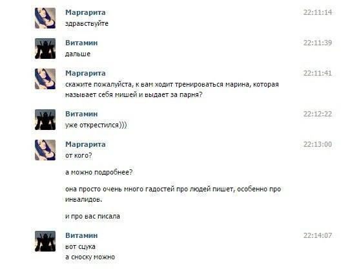Select the 22:14:07 timestamp

318,235
